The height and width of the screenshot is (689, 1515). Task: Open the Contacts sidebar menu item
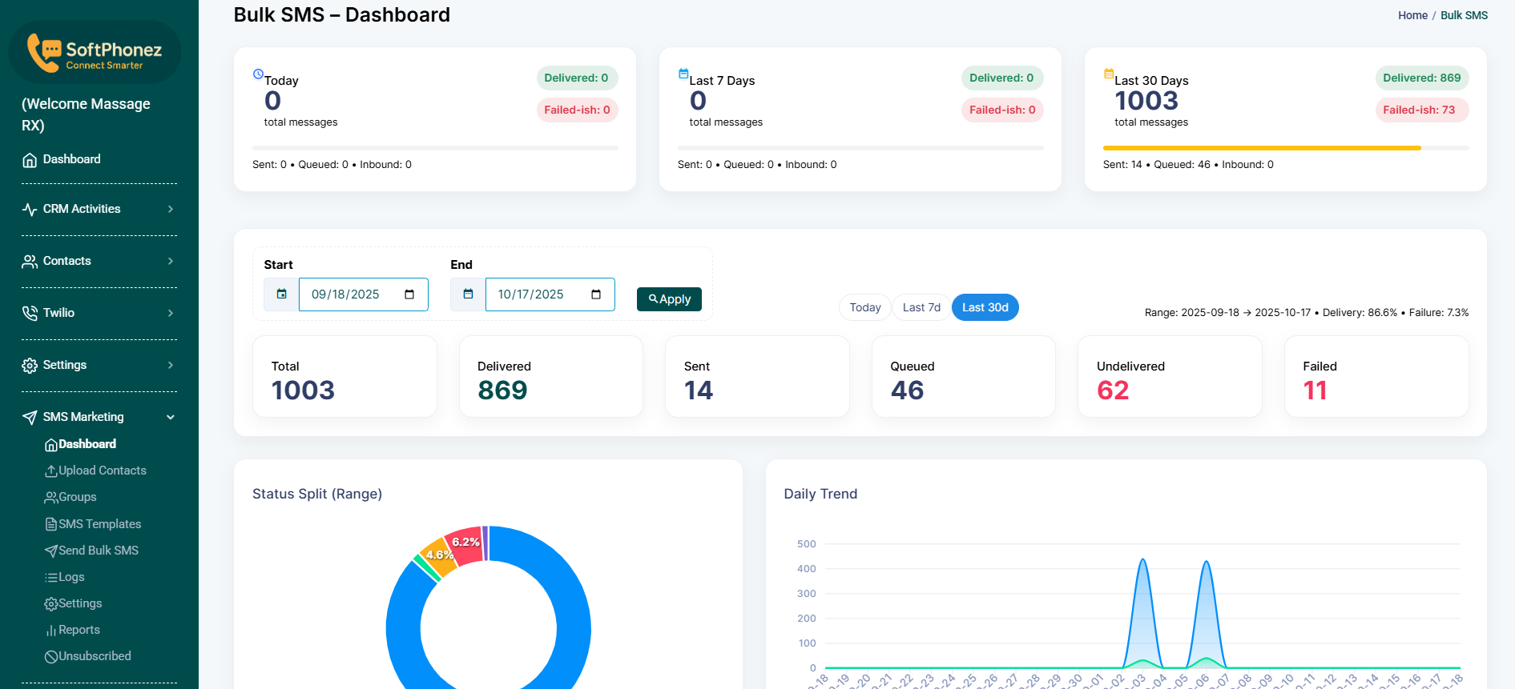[x=66, y=261]
